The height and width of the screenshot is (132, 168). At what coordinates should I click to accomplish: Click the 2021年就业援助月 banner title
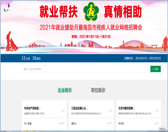91,28
